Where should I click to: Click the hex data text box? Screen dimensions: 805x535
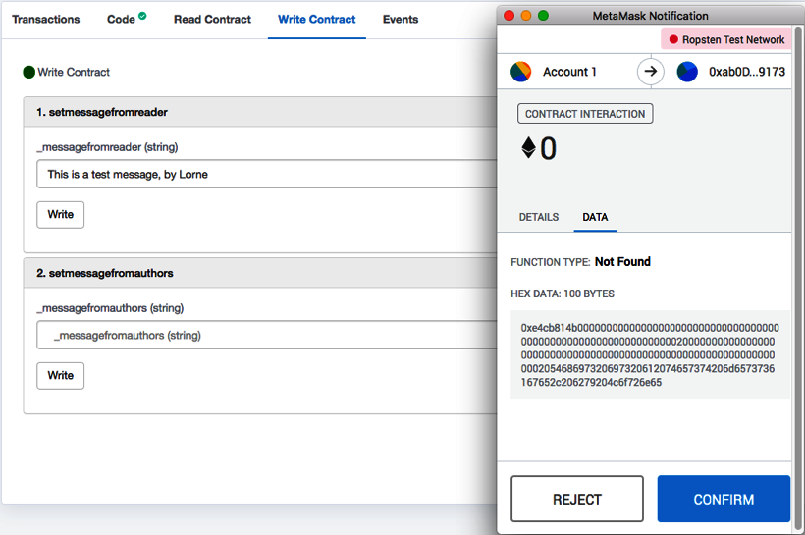[x=649, y=354]
